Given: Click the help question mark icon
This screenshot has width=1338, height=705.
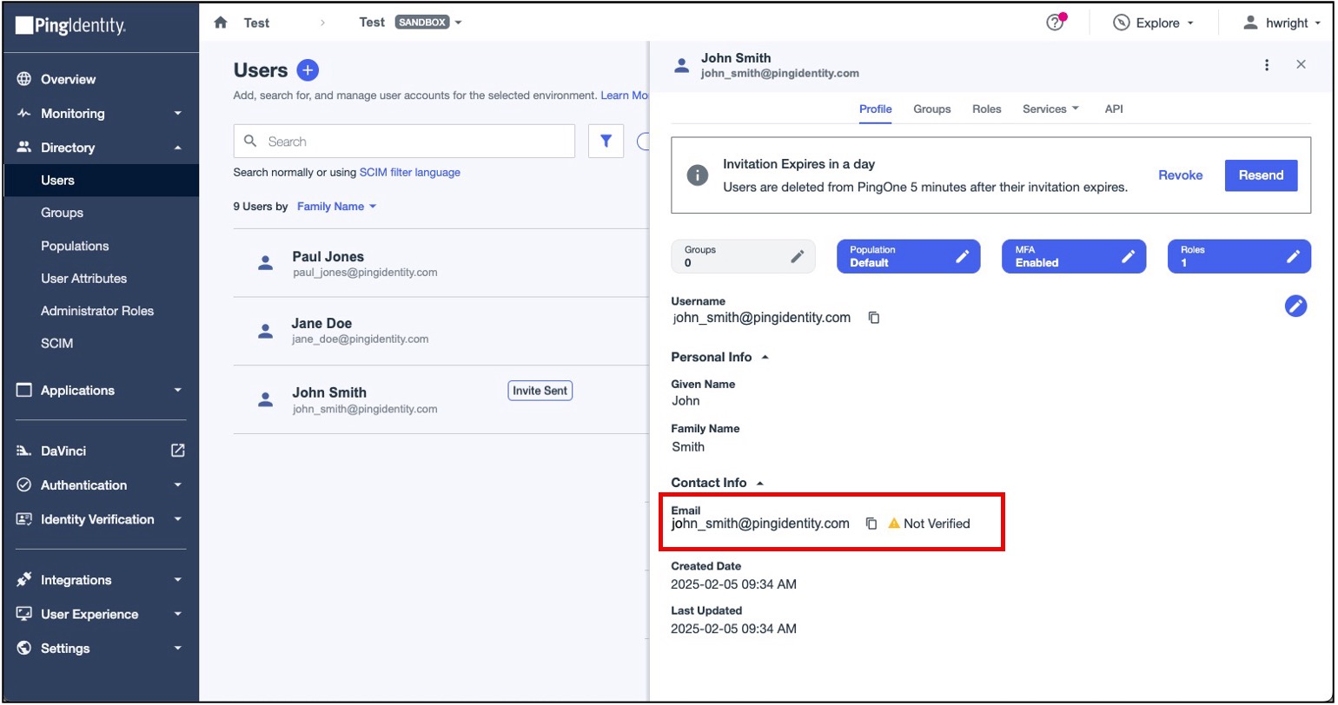Looking at the screenshot, I should (x=1055, y=23).
